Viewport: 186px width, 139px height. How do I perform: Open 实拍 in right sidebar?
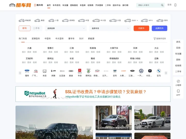[x=178, y=48]
